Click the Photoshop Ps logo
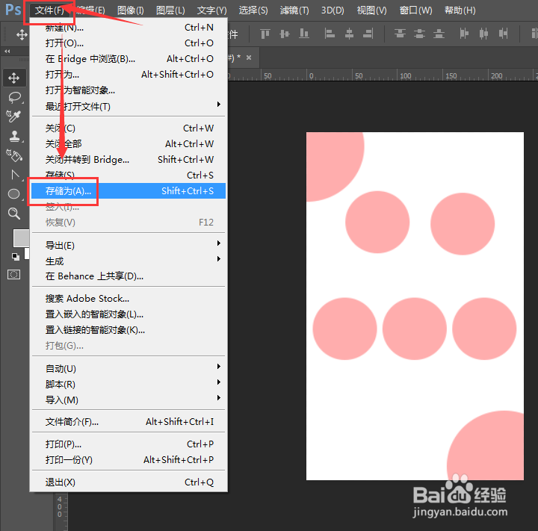 pos(13,10)
